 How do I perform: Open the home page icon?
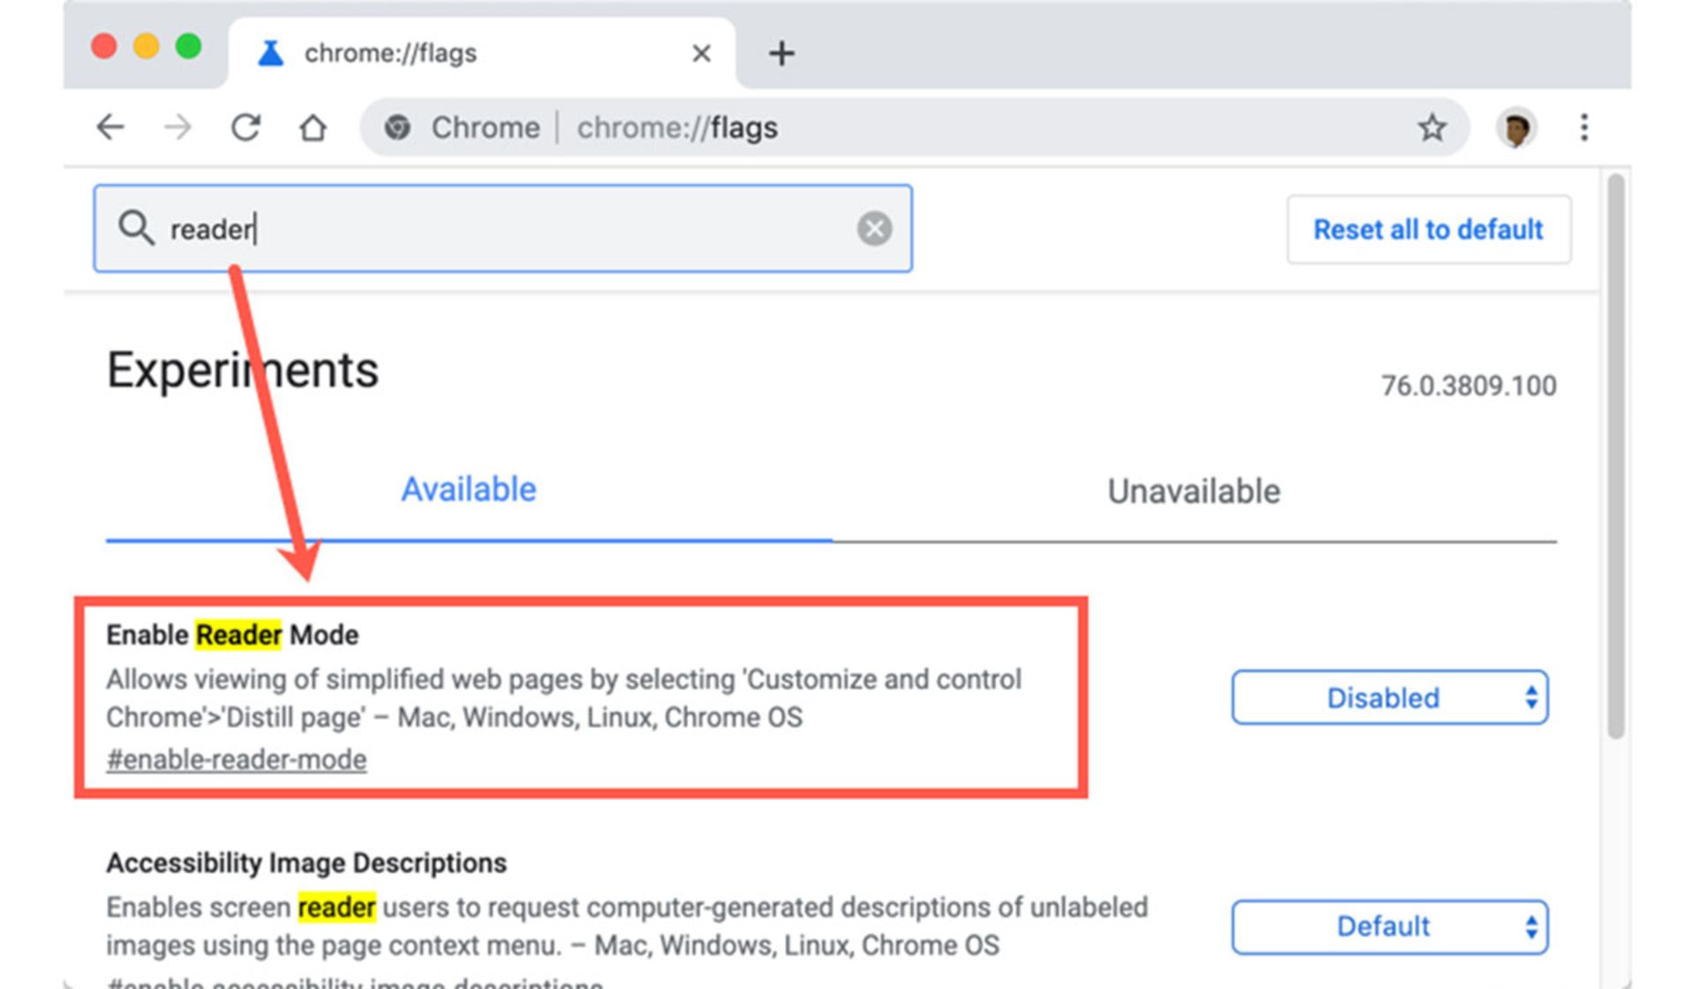point(313,127)
